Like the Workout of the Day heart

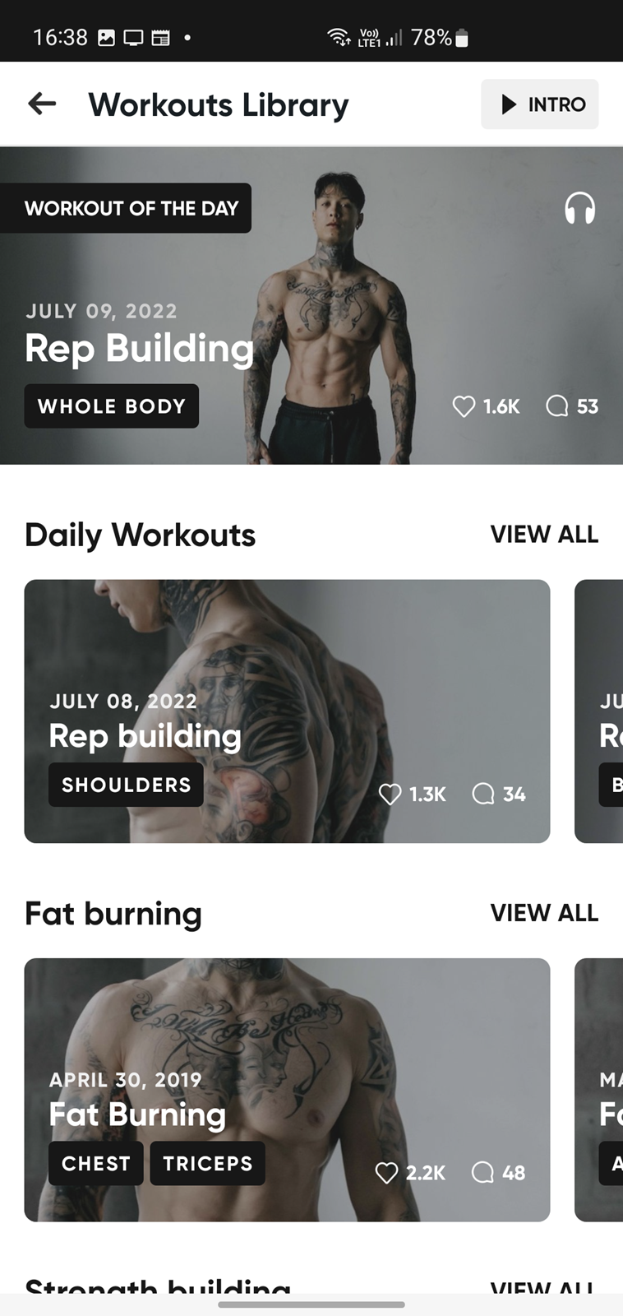click(464, 406)
